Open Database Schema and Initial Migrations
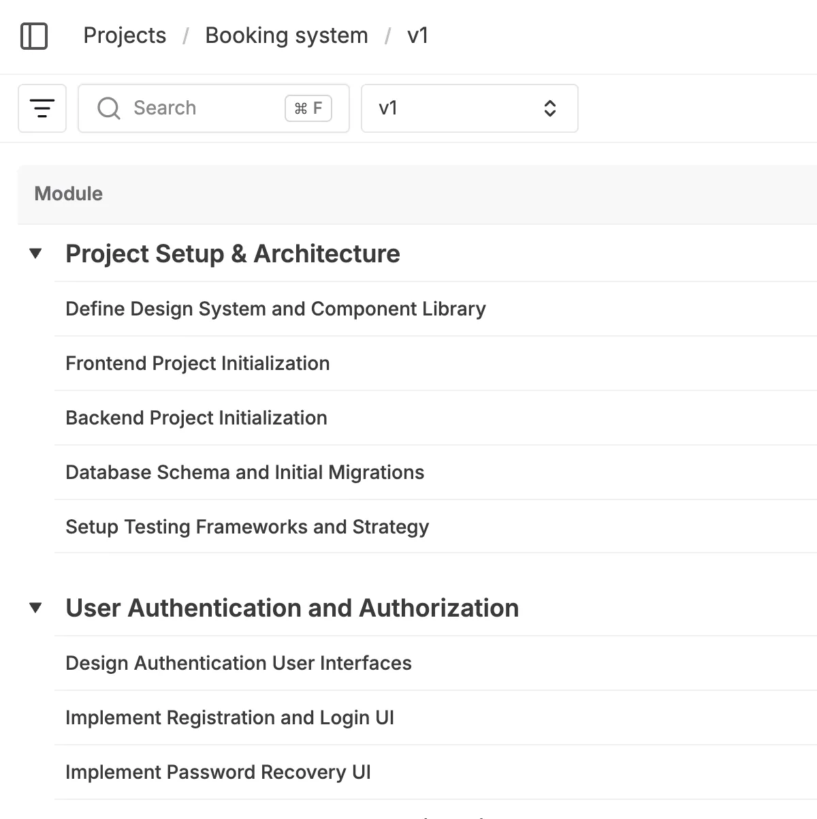This screenshot has width=817, height=819. pos(244,472)
